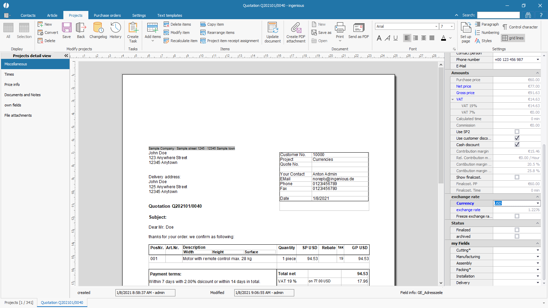Open the Arial font name dropdown

[436, 26]
